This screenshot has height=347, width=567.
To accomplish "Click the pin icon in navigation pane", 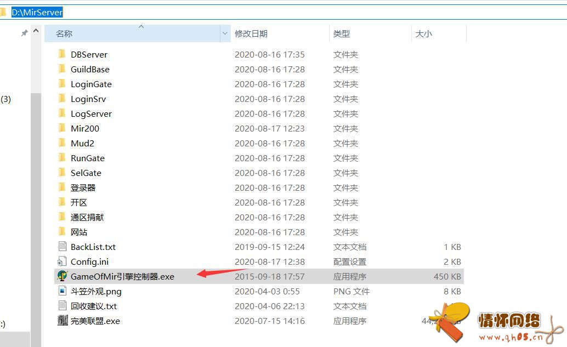I will (24, 33).
